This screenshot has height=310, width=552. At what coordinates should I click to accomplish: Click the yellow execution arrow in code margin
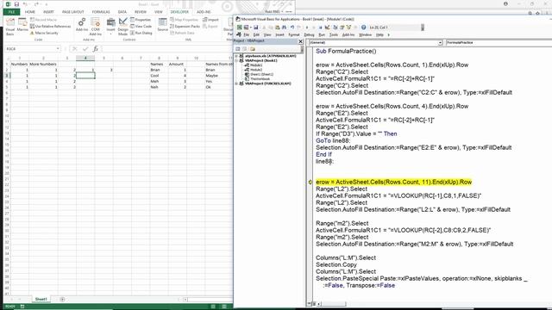(310, 182)
